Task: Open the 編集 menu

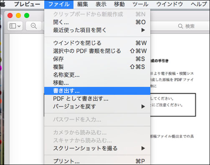Action: [83, 4]
